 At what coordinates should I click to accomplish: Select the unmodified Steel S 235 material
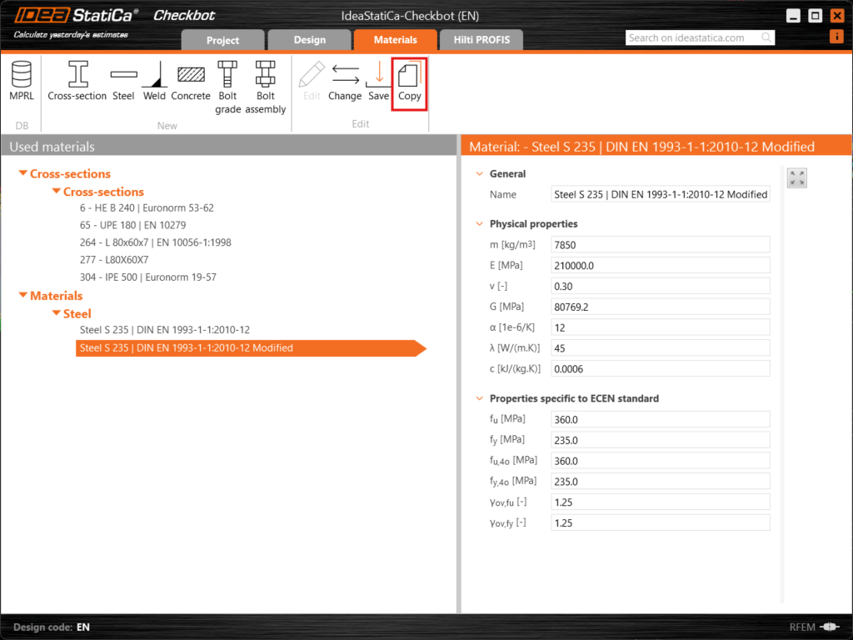(x=166, y=330)
